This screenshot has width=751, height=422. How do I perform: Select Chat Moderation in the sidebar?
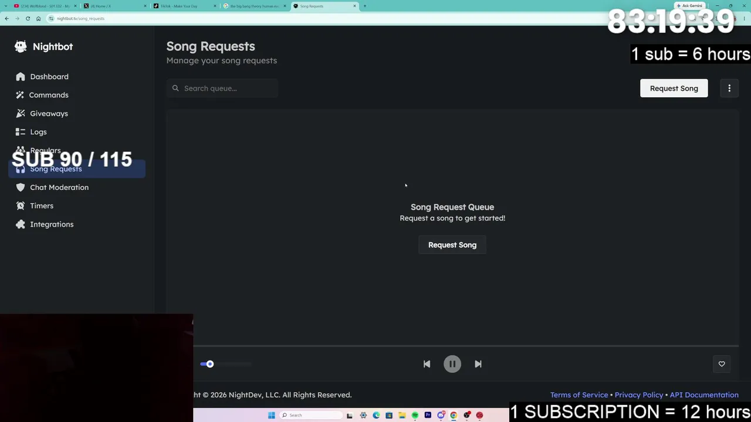pos(59,188)
